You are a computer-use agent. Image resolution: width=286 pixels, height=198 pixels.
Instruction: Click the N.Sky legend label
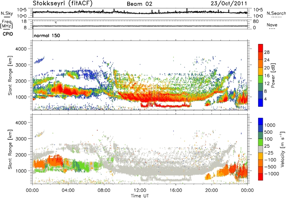[x=7, y=13]
